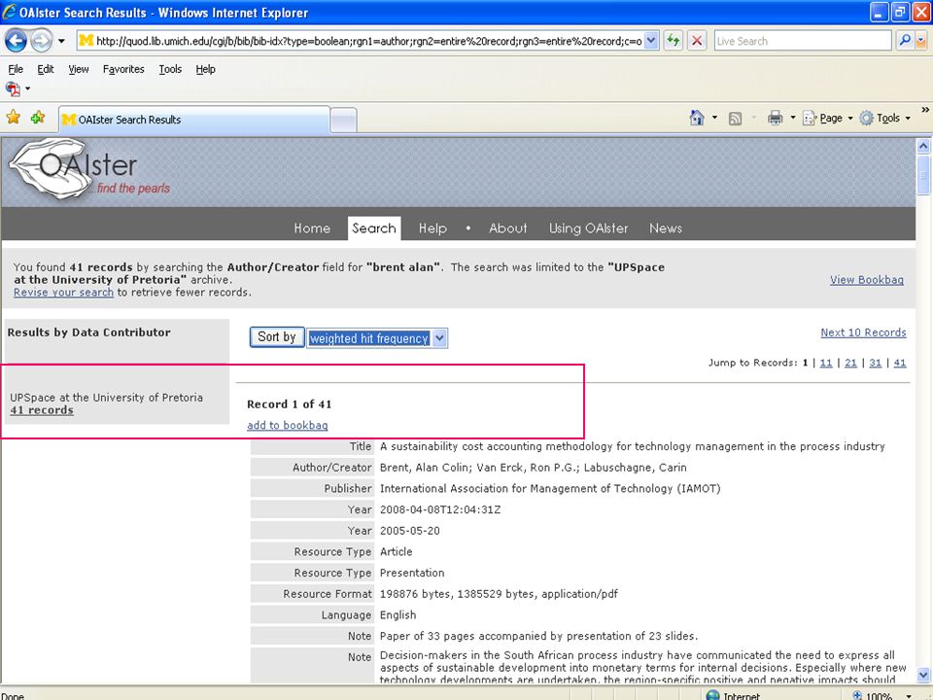Viewport: 933px width, 700px height.
Task: Click the Add to Favorites star-plus icon
Action: pyautogui.click(x=38, y=118)
